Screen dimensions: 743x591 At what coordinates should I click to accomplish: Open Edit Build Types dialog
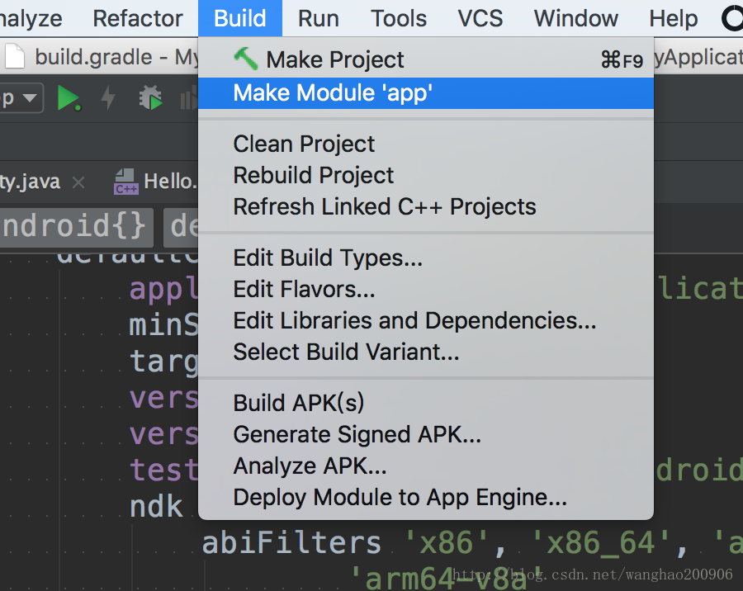(x=328, y=258)
